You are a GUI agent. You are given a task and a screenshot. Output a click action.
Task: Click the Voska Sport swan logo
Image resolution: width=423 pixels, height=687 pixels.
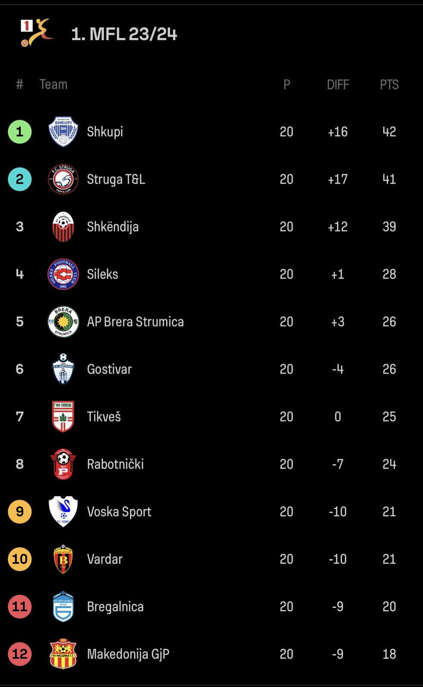[x=63, y=512]
